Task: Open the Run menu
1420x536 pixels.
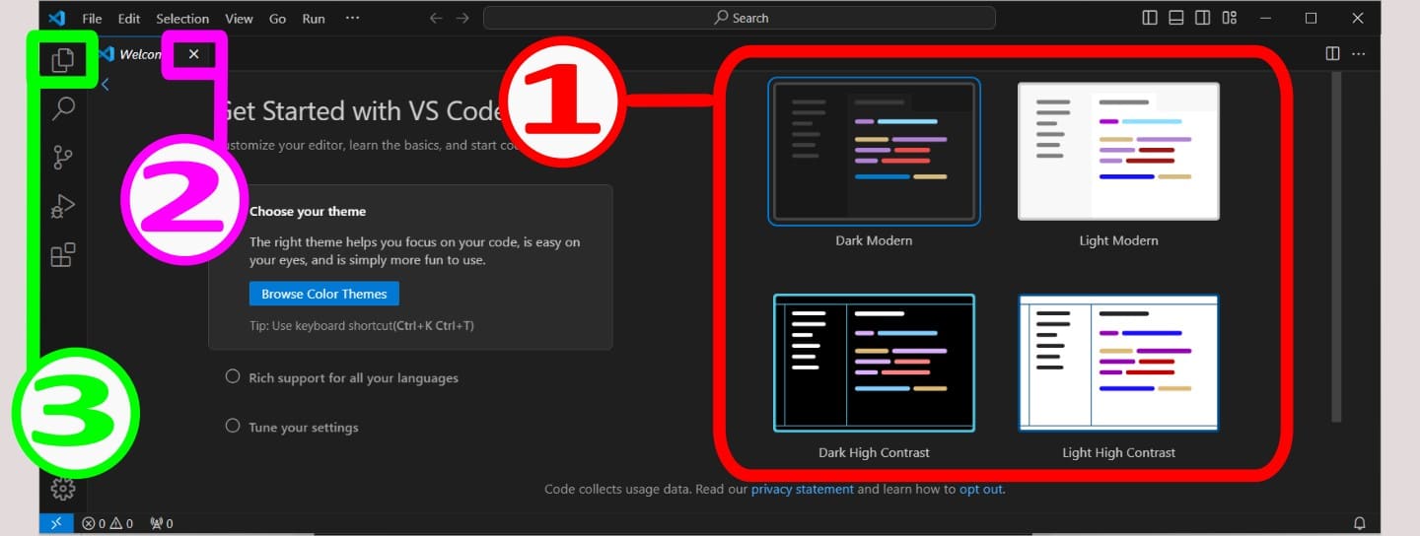Action: (314, 19)
